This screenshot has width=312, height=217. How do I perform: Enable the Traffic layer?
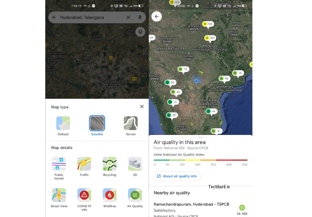click(x=84, y=167)
